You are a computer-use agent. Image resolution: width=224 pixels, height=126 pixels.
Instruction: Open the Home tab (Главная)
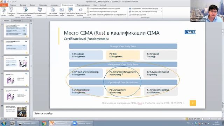tap(13, 5)
